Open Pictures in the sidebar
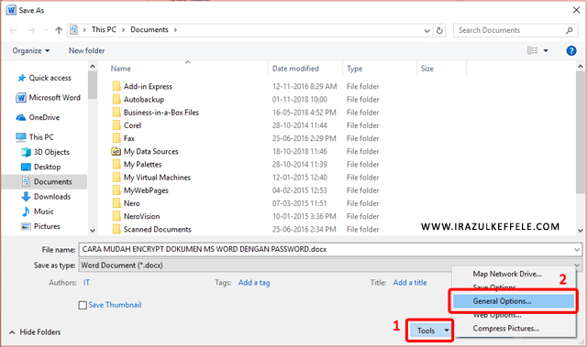This screenshot has height=347, width=587. [40, 226]
